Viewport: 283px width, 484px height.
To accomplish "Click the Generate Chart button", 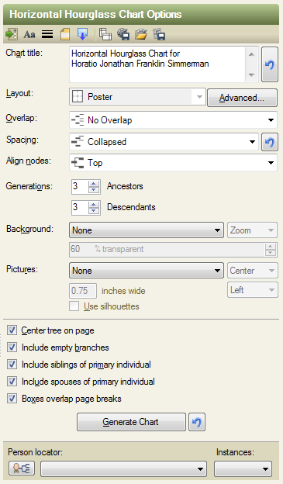I will pyautogui.click(x=131, y=422).
